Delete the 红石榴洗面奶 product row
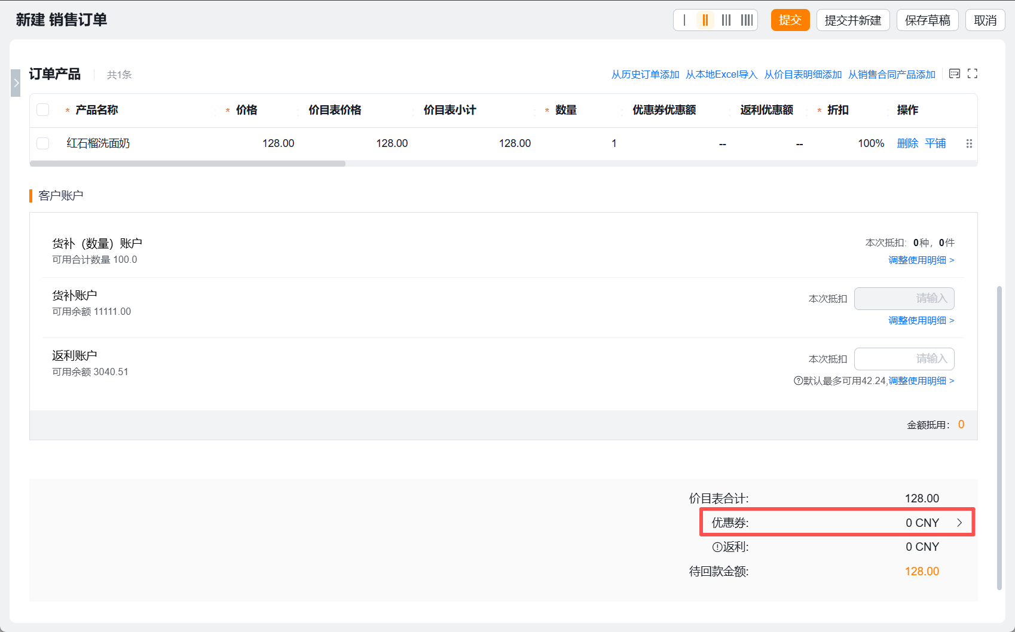1015x632 pixels. coord(907,143)
